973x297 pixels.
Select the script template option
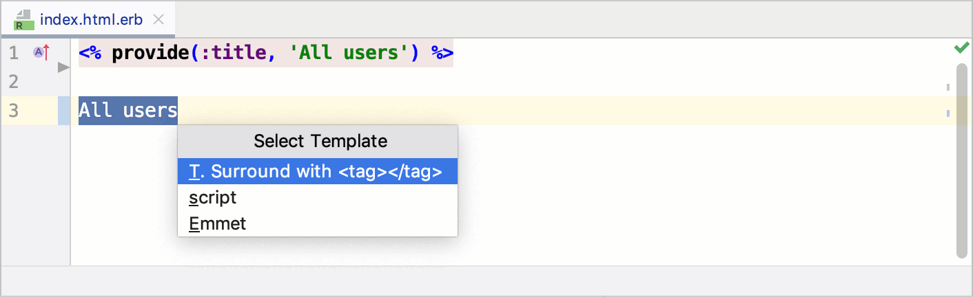[213, 198]
